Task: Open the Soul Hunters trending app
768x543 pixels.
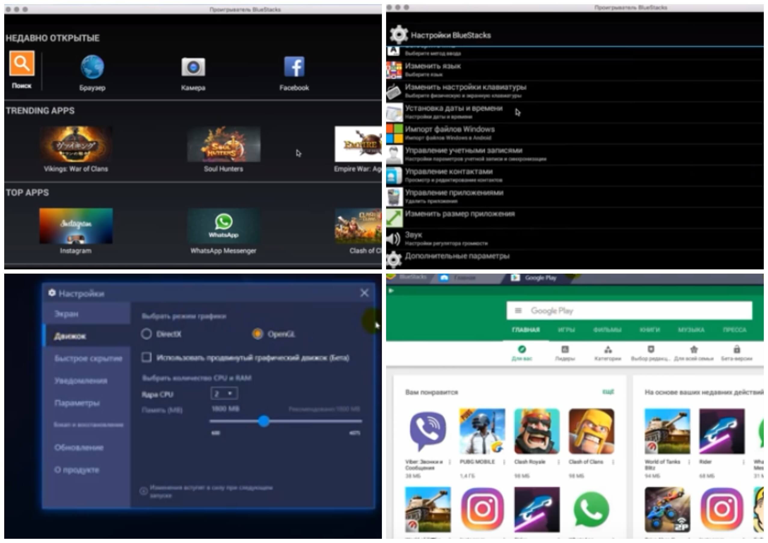Action: pos(224,144)
